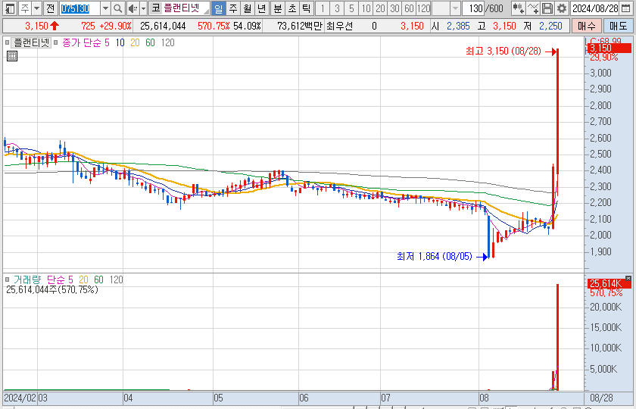Click the magenta 5 MA legend
This screenshot has width=636, height=409.
(x=107, y=42)
